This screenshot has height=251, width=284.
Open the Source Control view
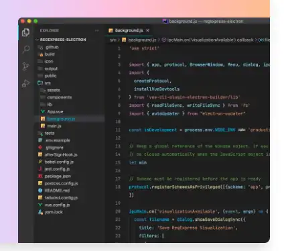point(25,66)
